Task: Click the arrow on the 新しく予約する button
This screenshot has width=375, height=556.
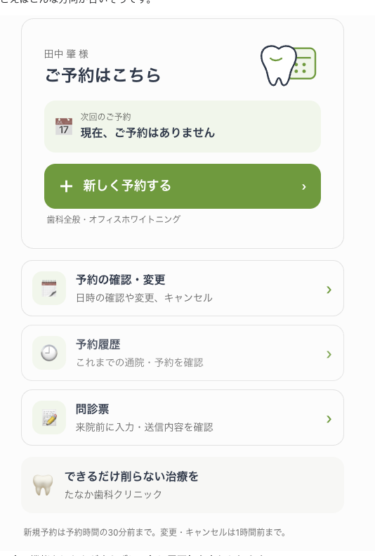Action: 304,186
